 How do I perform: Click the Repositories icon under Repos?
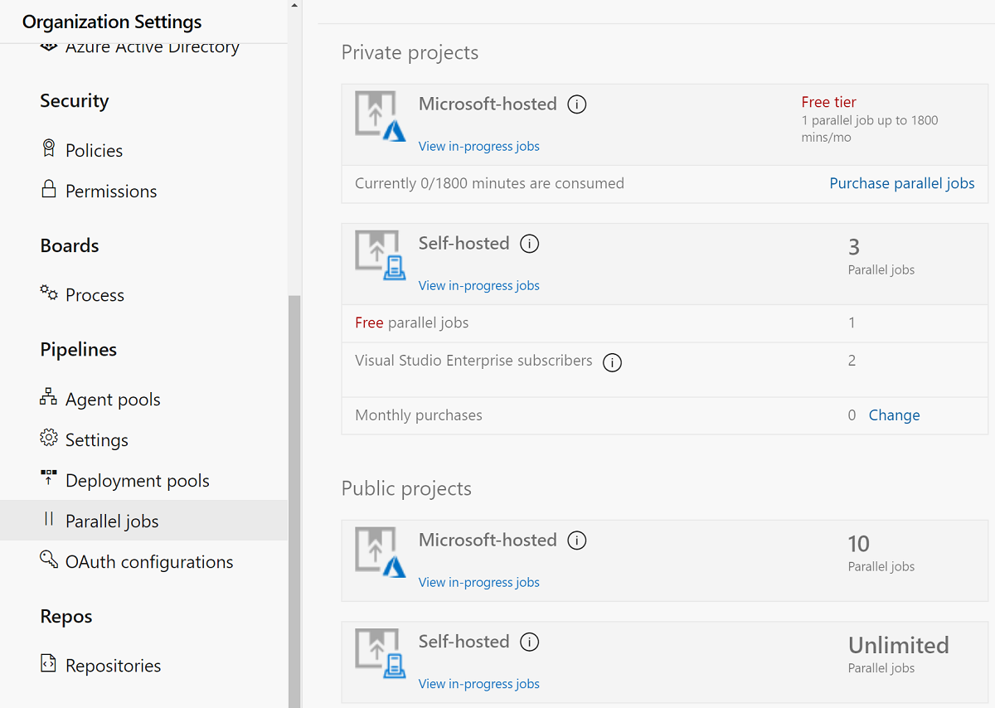coord(49,664)
